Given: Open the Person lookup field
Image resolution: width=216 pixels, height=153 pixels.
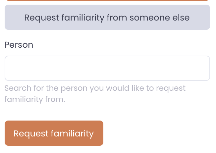Looking at the screenshot, I should pyautogui.click(x=107, y=68).
